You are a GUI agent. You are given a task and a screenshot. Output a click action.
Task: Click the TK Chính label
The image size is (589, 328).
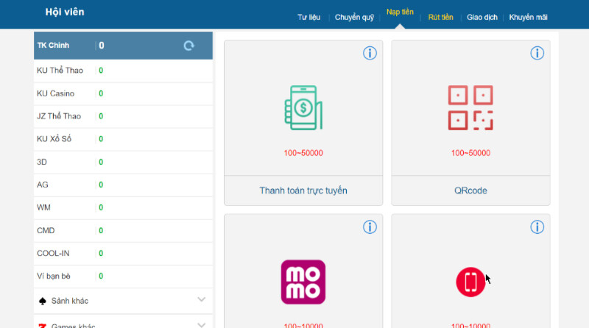(53, 46)
